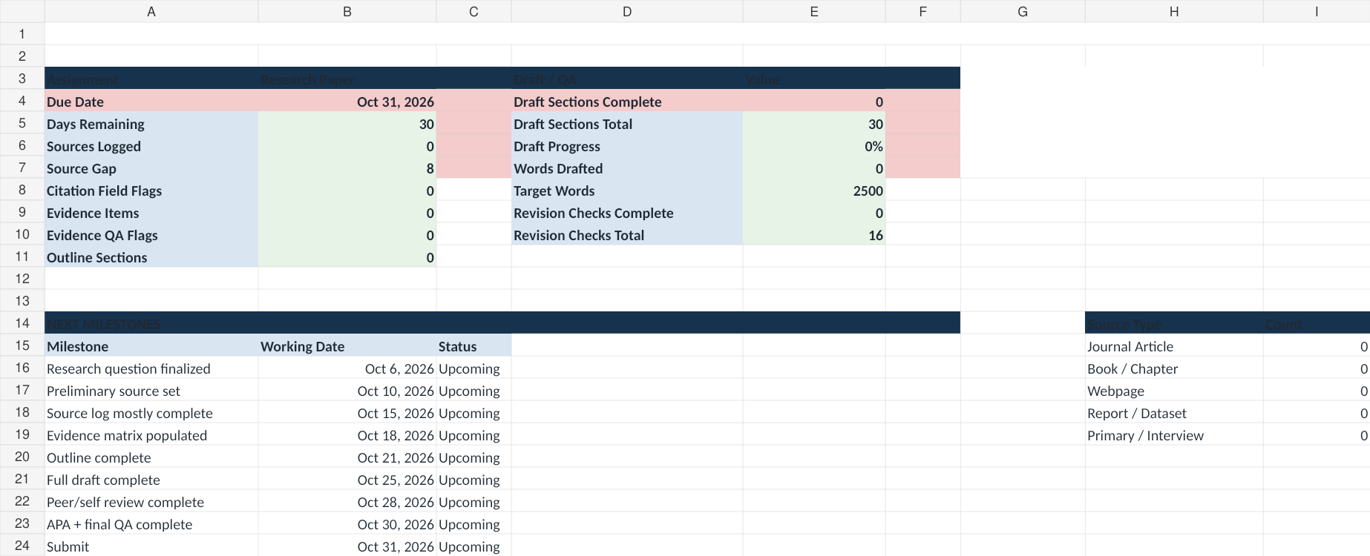Click 'APA + final QA complete' cell

pyautogui.click(x=151, y=524)
